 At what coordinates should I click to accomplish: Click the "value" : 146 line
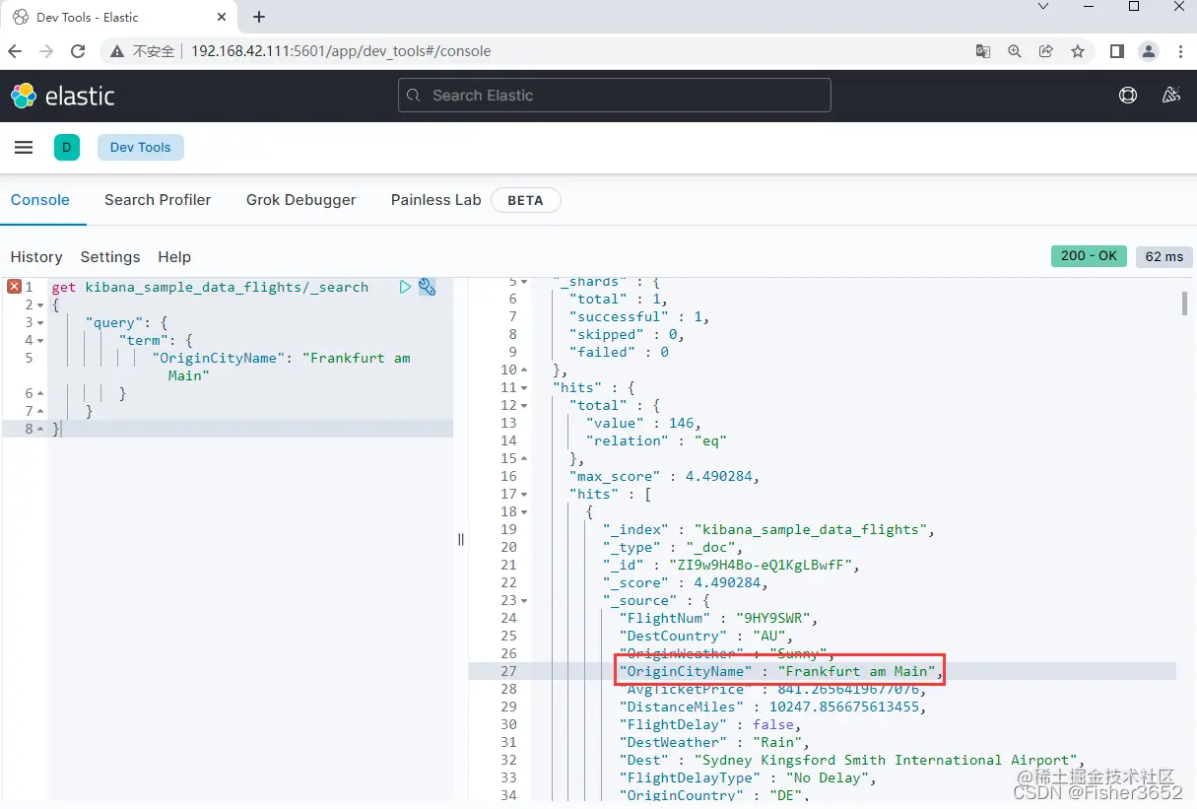(x=643, y=423)
